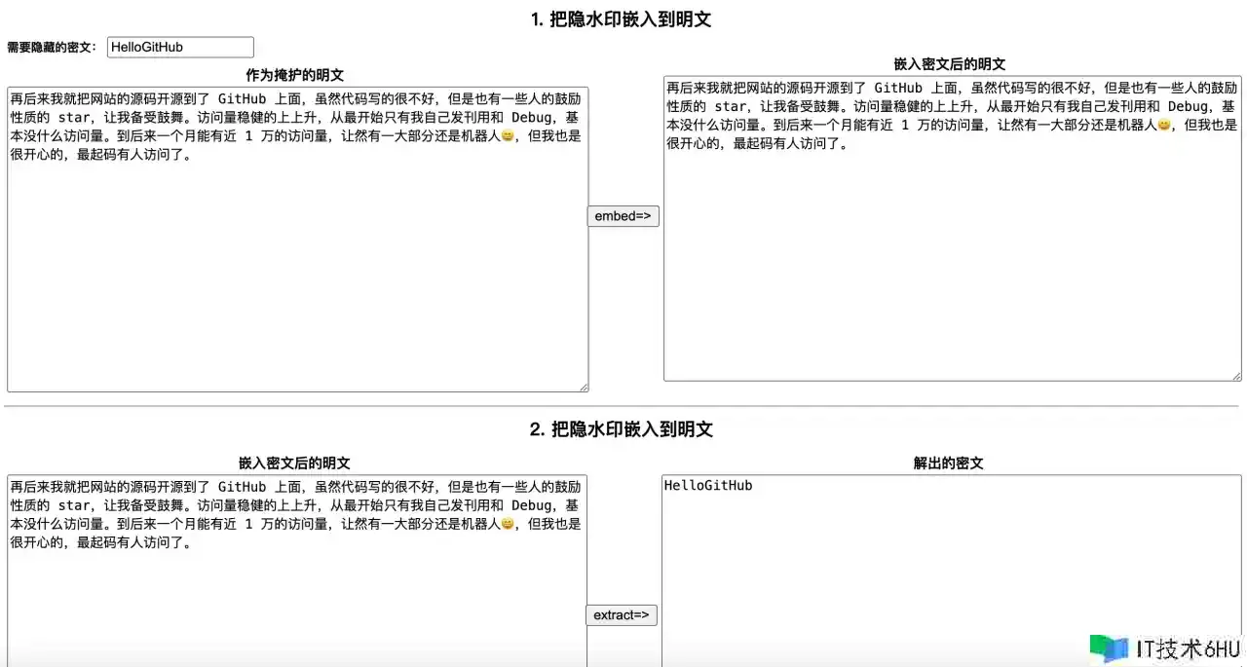
Task: Click label '需要隐藏的密文:'
Action: tap(52, 47)
